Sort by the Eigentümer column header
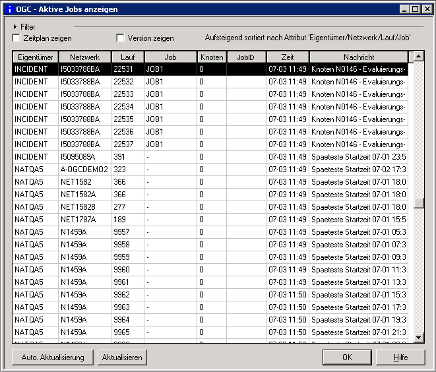The width and height of the screenshot is (436, 372). pyautogui.click(x=36, y=57)
